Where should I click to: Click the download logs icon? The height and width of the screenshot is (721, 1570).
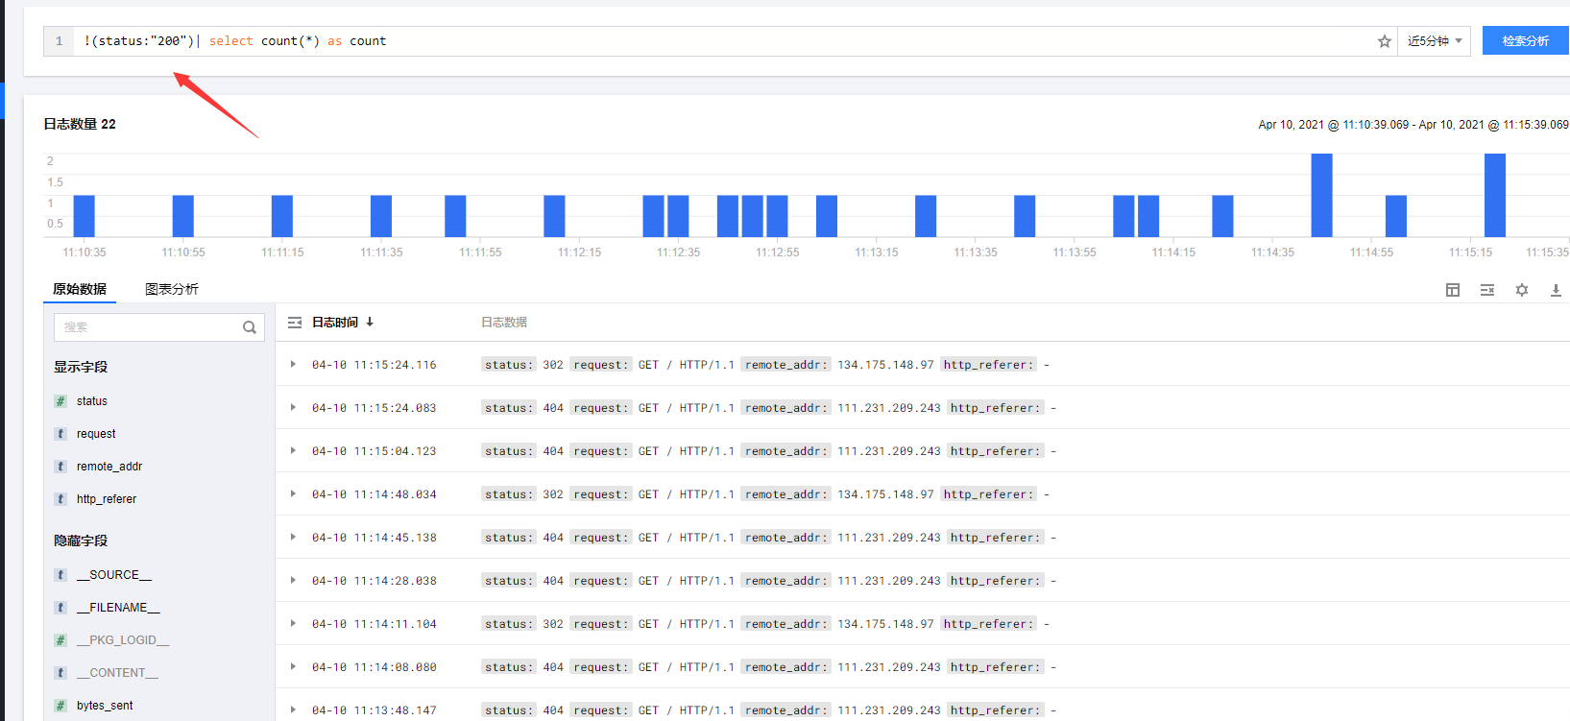coord(1556,290)
